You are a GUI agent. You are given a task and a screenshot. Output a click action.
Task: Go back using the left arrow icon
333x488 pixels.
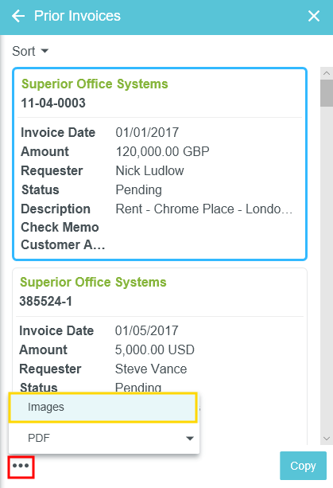click(x=18, y=16)
